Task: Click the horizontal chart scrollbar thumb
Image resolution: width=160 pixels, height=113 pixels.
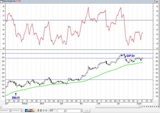Action: 117,107
